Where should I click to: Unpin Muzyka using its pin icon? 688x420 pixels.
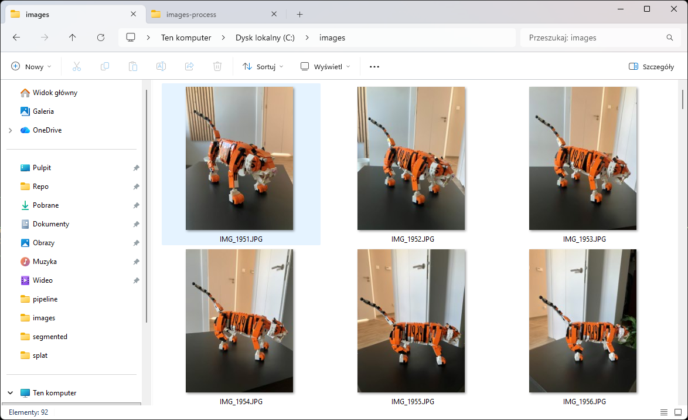coord(136,262)
